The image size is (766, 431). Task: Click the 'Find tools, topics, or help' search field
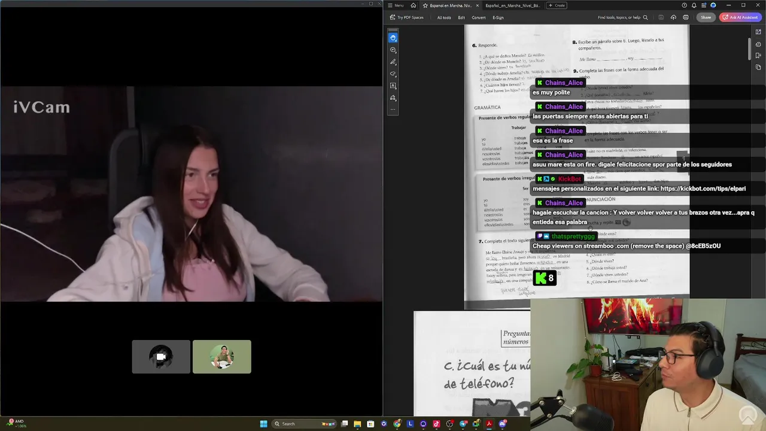(x=622, y=17)
